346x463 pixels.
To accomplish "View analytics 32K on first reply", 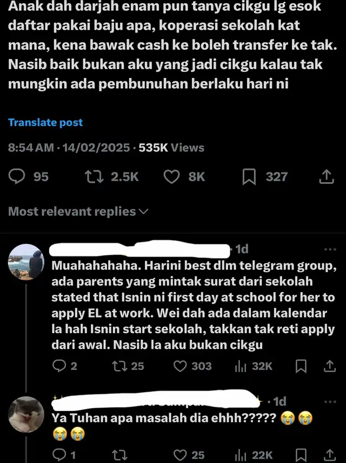I will point(254,366).
